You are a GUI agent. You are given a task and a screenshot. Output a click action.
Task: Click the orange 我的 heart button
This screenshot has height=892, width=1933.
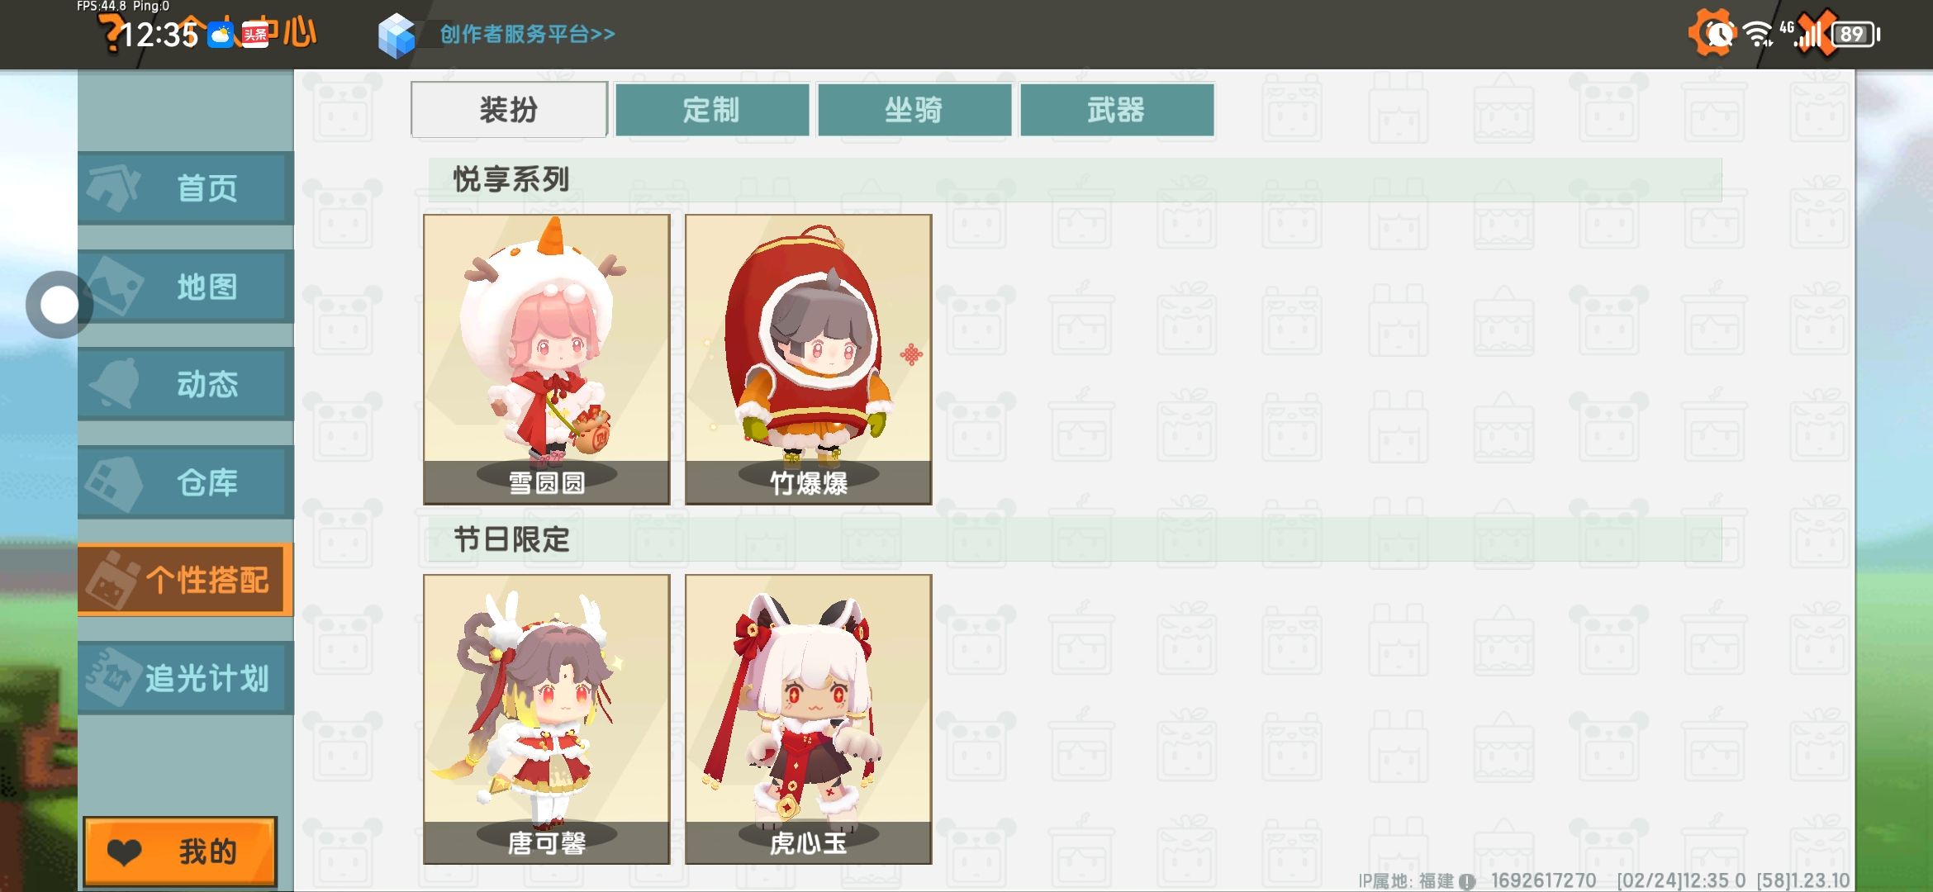[180, 852]
